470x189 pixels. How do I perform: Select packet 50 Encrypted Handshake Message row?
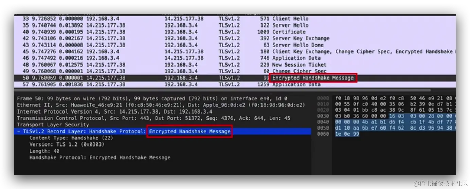235,78
